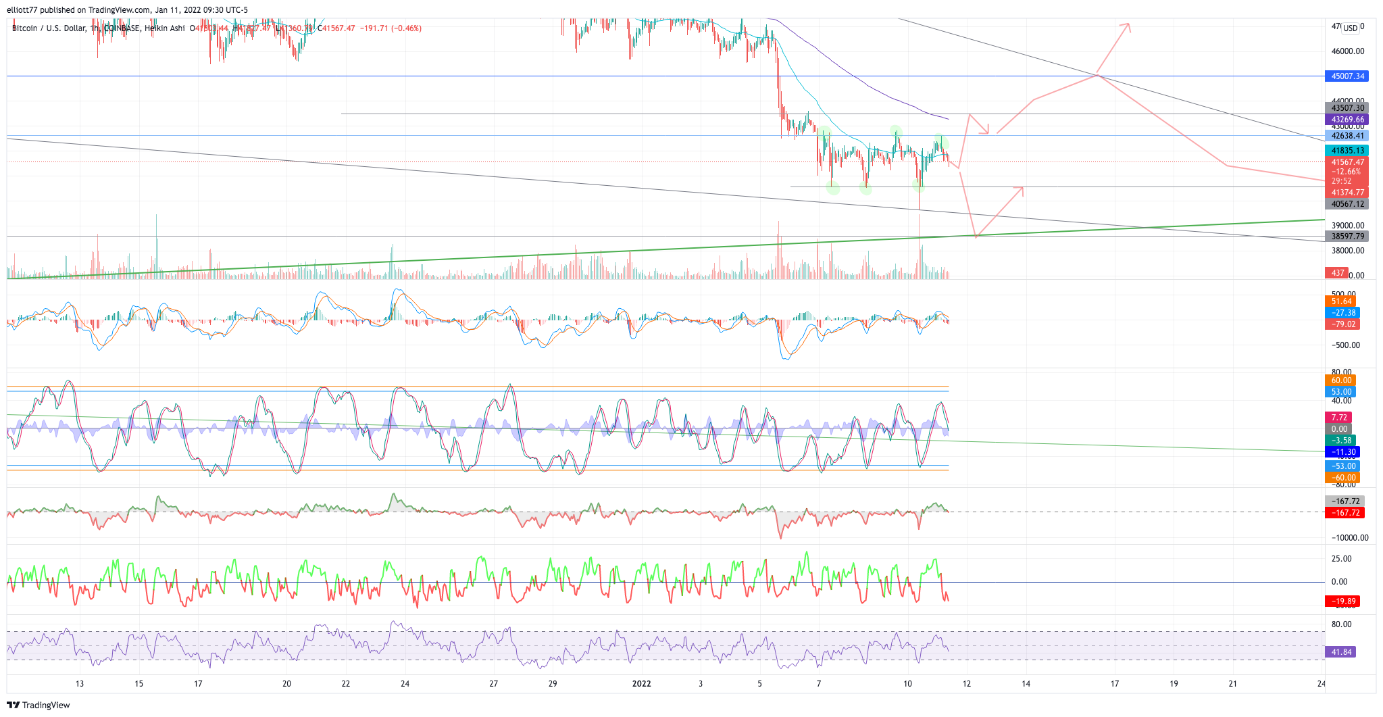The image size is (1383, 717).
Task: Select the blue 53.00 oscillator level label
Action: (1341, 392)
